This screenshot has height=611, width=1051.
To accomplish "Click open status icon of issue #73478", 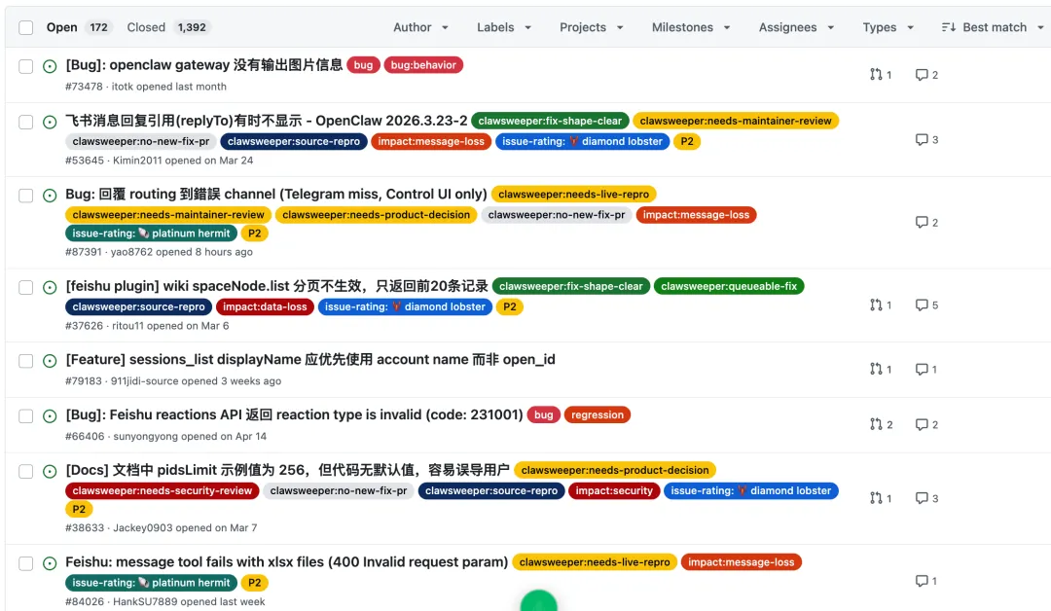I will 50,66.
